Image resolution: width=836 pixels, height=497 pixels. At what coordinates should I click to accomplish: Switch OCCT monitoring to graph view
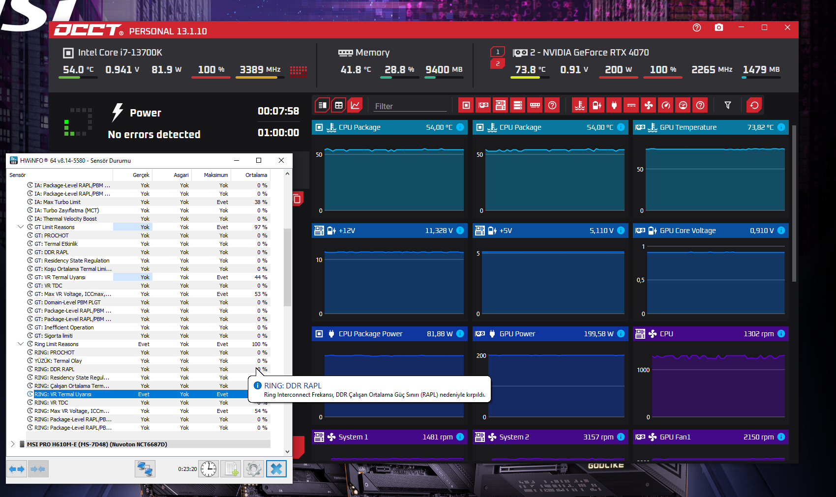click(355, 105)
